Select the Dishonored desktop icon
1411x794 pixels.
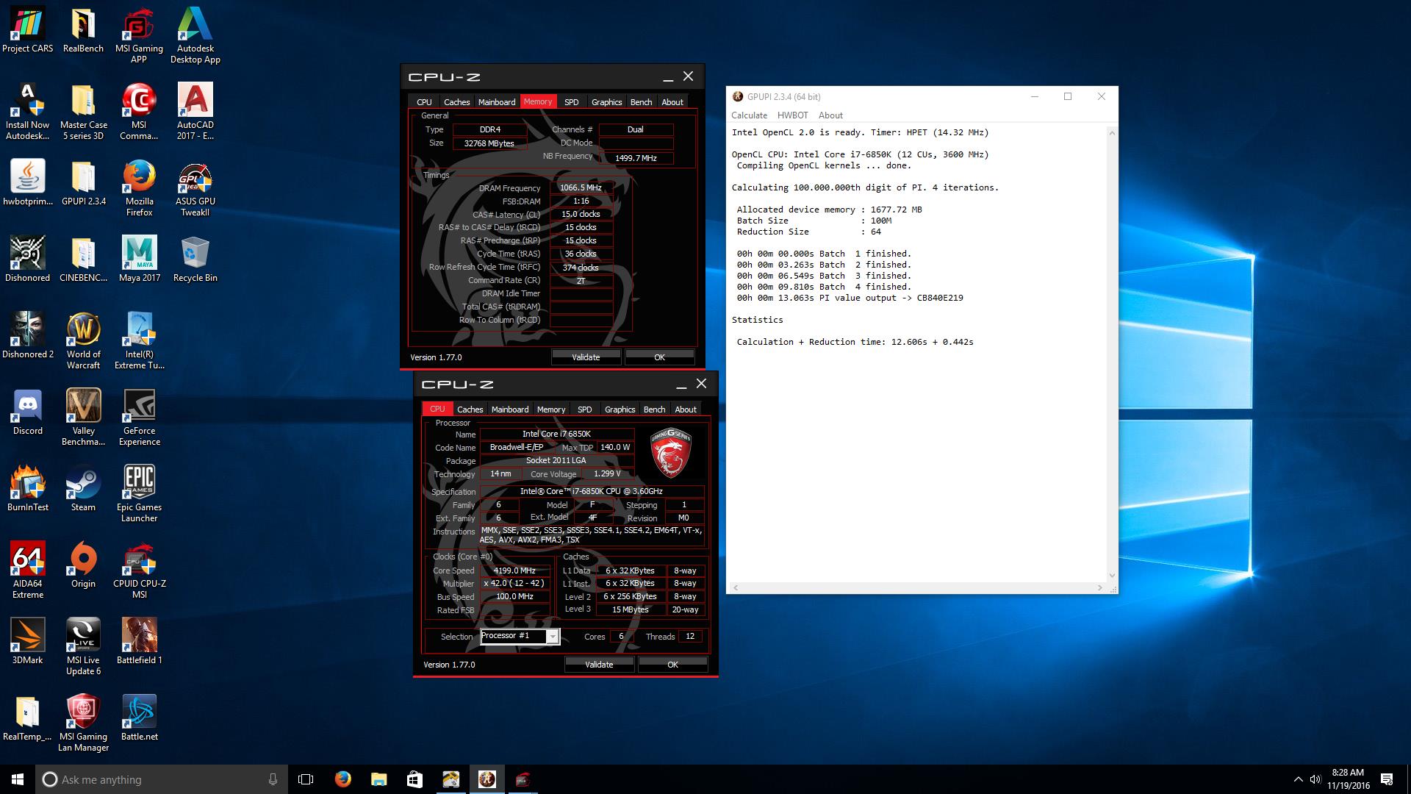coord(27,260)
